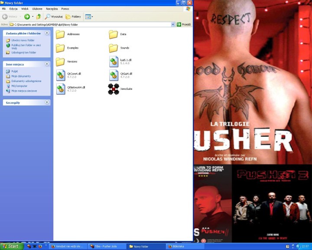The height and width of the screenshot is (250, 312).
Task: Click the Utwórz nowy folder link
Action: 23,40
